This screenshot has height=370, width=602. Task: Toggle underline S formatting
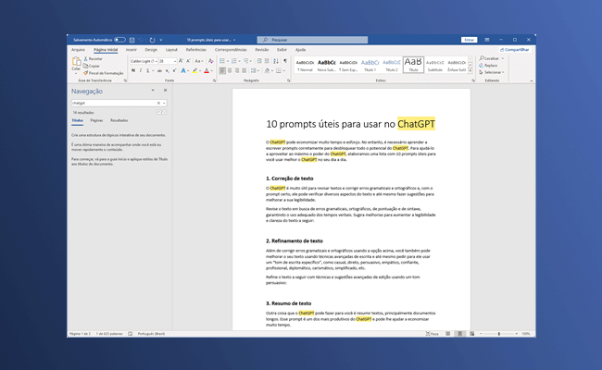click(147, 70)
